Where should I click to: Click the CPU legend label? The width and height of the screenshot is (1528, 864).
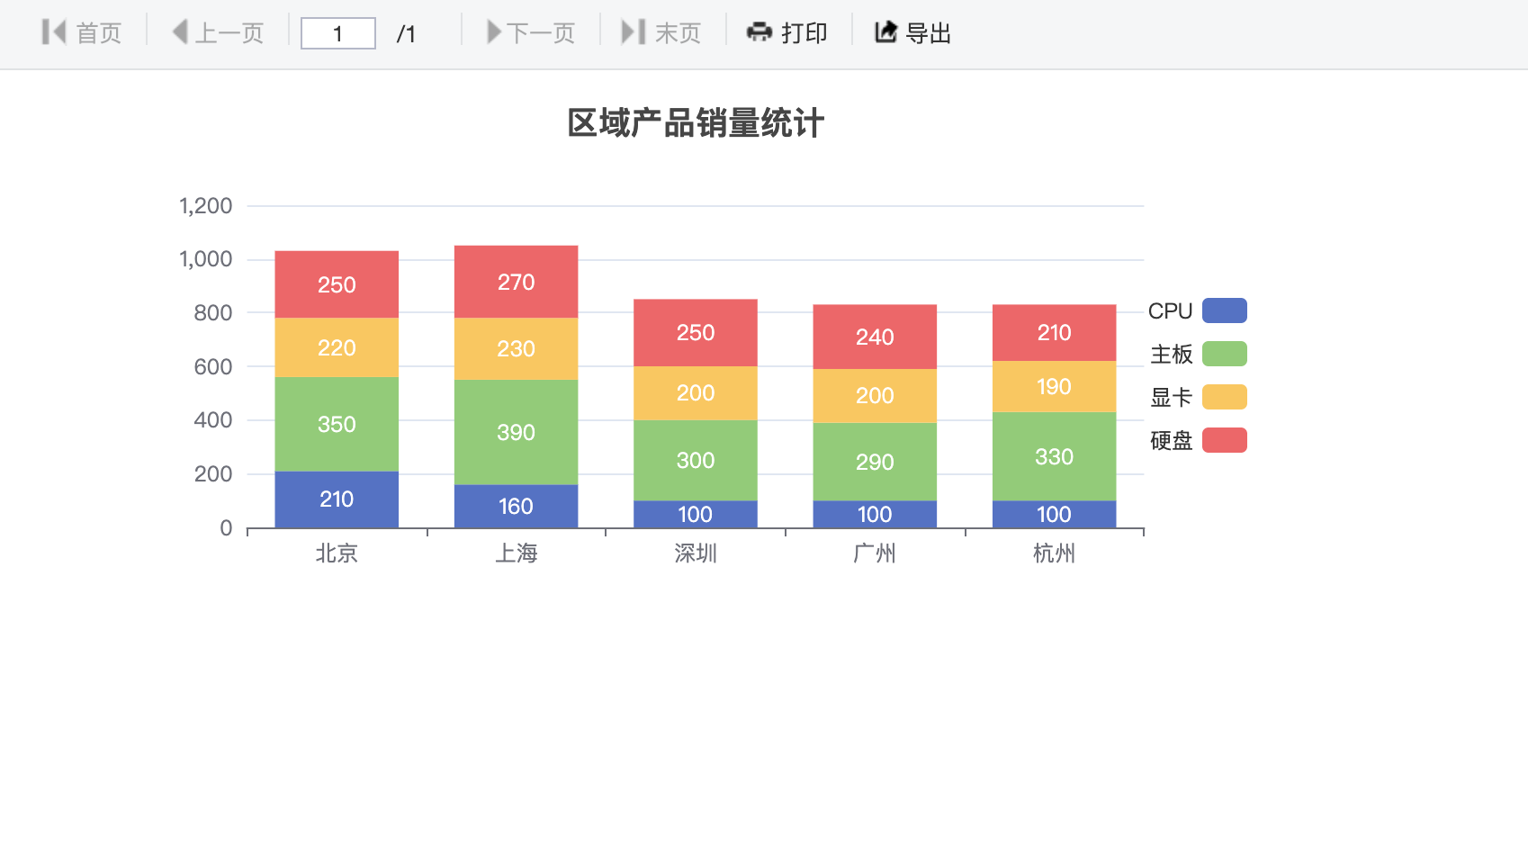[1170, 310]
